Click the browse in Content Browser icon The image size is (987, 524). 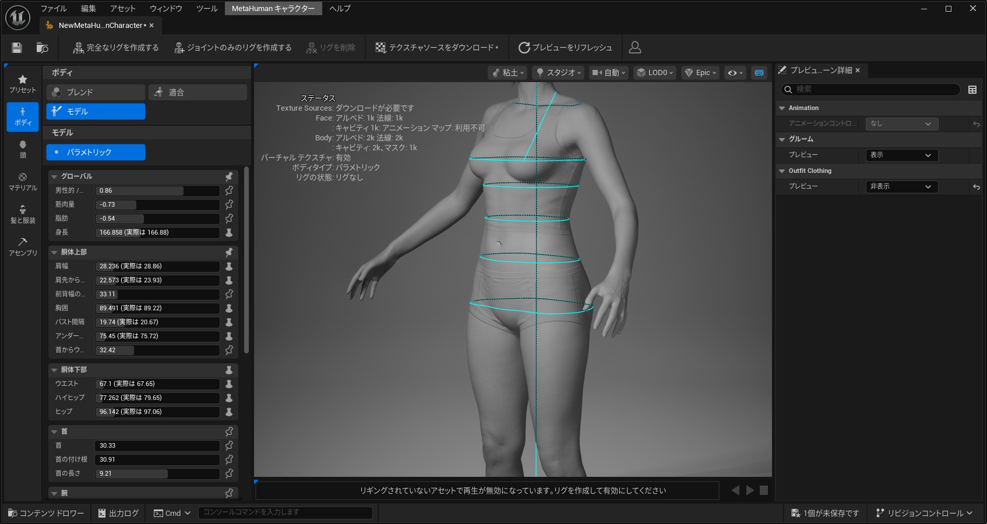coord(42,48)
